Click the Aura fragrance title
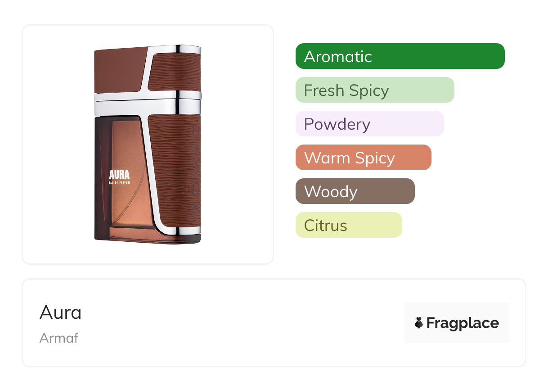The width and height of the screenshot is (548, 389). click(61, 312)
